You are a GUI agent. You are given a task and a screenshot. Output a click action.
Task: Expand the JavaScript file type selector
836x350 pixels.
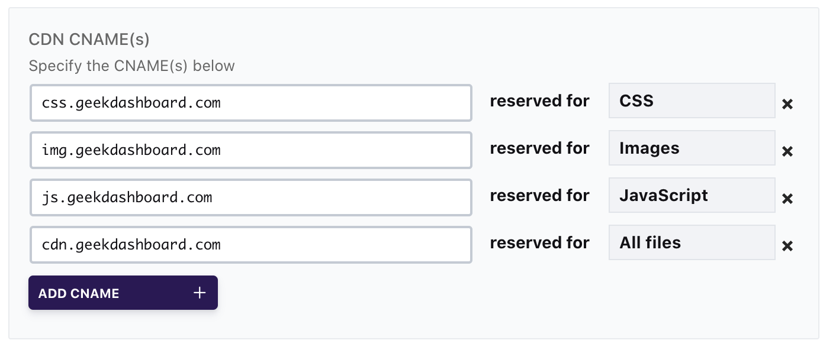point(692,195)
